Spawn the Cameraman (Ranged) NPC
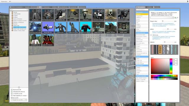The width and height of the screenshot is (189, 106). (98, 15)
